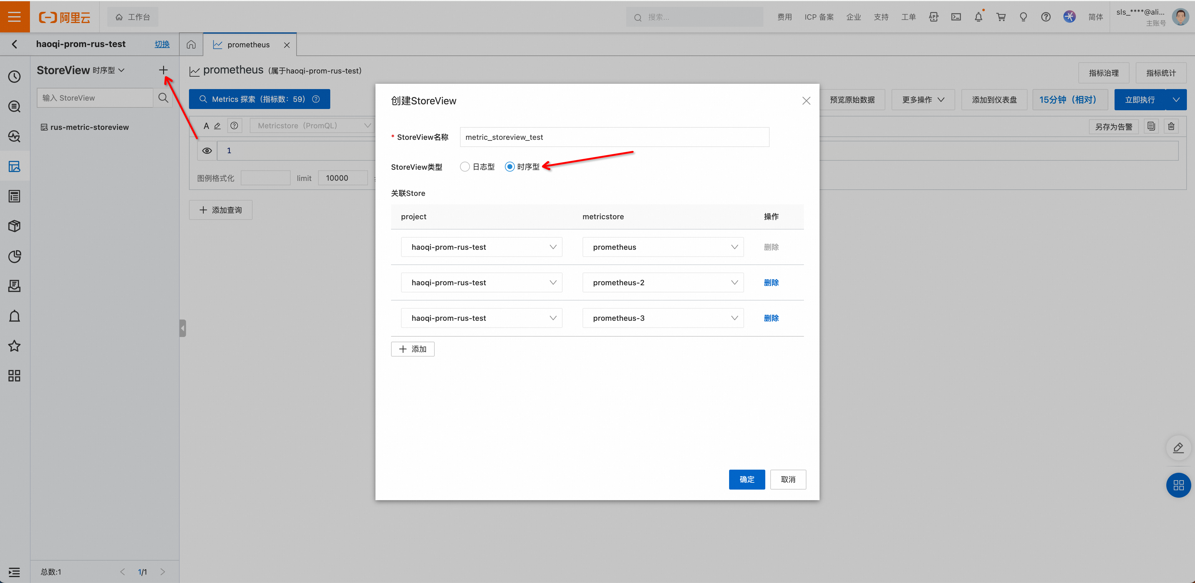Click the 添加查询 button
Viewport: 1195px width, 583px height.
[220, 210]
